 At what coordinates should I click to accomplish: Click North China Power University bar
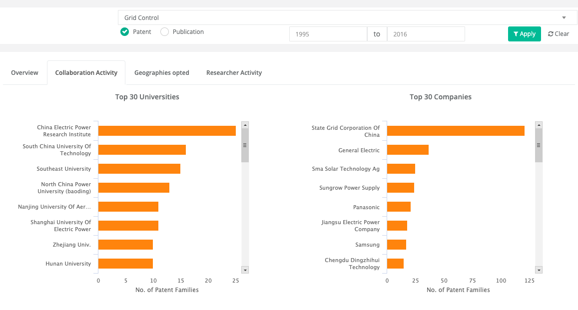click(134, 188)
